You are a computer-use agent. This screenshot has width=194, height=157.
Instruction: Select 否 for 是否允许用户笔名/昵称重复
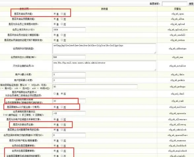pos(62,141)
